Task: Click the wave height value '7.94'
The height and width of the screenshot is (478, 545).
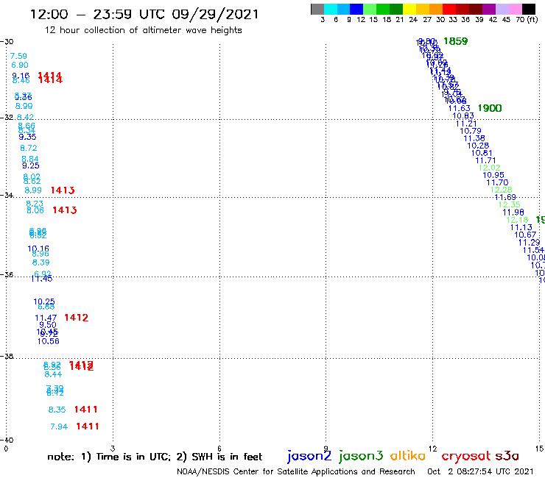Action: point(59,427)
